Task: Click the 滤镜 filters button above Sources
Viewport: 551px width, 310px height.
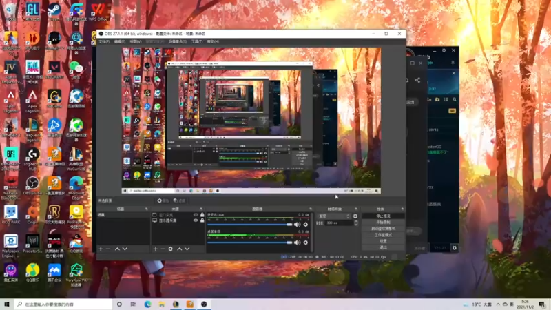Action: pyautogui.click(x=179, y=200)
